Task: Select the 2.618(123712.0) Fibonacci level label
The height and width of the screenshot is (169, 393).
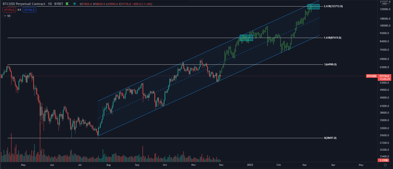Action: pos(333,6)
